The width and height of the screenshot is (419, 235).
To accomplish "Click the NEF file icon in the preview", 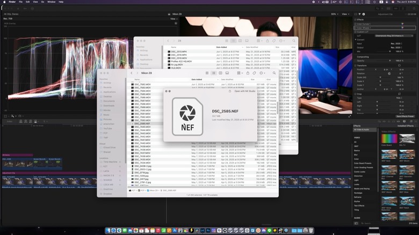I will pyautogui.click(x=187, y=116).
